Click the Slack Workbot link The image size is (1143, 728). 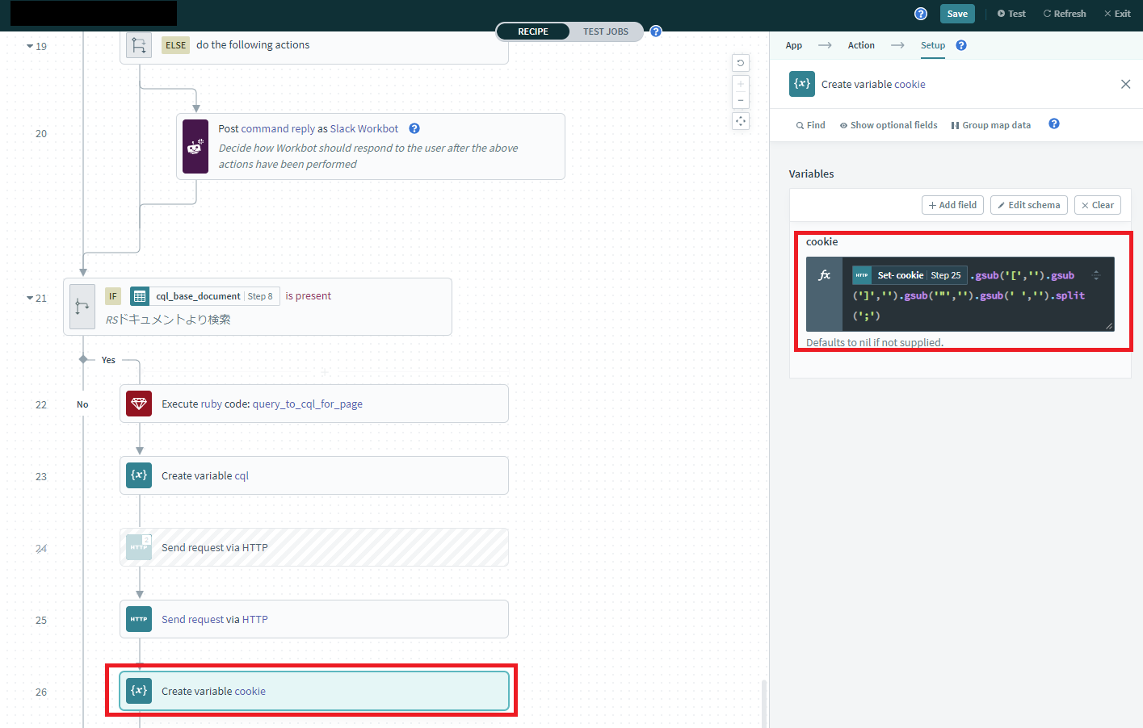coord(364,128)
